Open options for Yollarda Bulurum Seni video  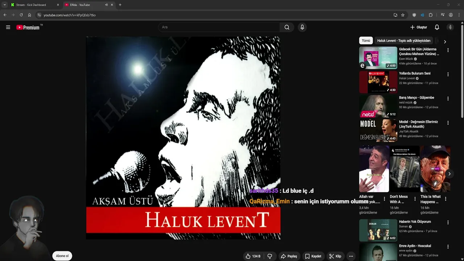pos(448,74)
